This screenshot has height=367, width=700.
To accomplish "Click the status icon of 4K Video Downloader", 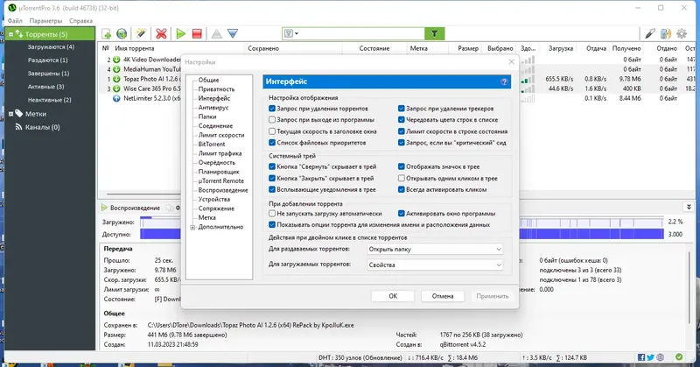I will pyautogui.click(x=116, y=60).
